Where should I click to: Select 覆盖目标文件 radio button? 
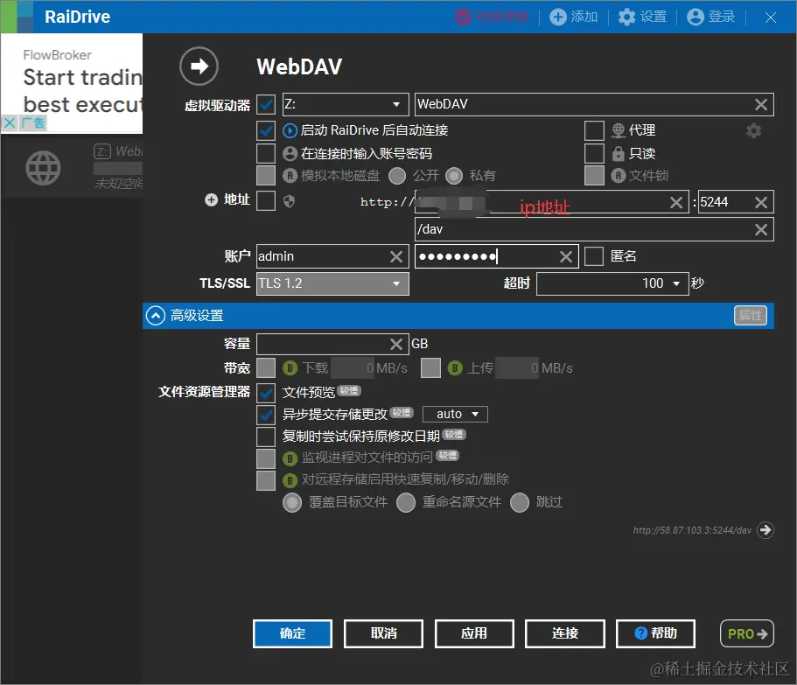pos(292,502)
